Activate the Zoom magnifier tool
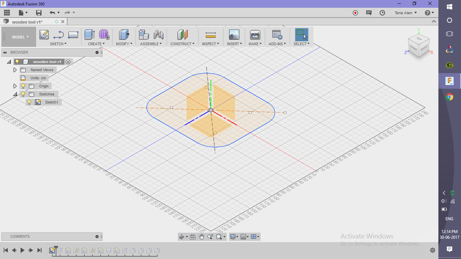This screenshot has width=461, height=259. click(x=210, y=237)
